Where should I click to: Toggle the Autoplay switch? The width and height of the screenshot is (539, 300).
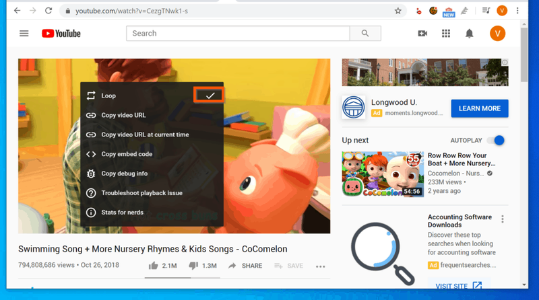pyautogui.click(x=497, y=140)
